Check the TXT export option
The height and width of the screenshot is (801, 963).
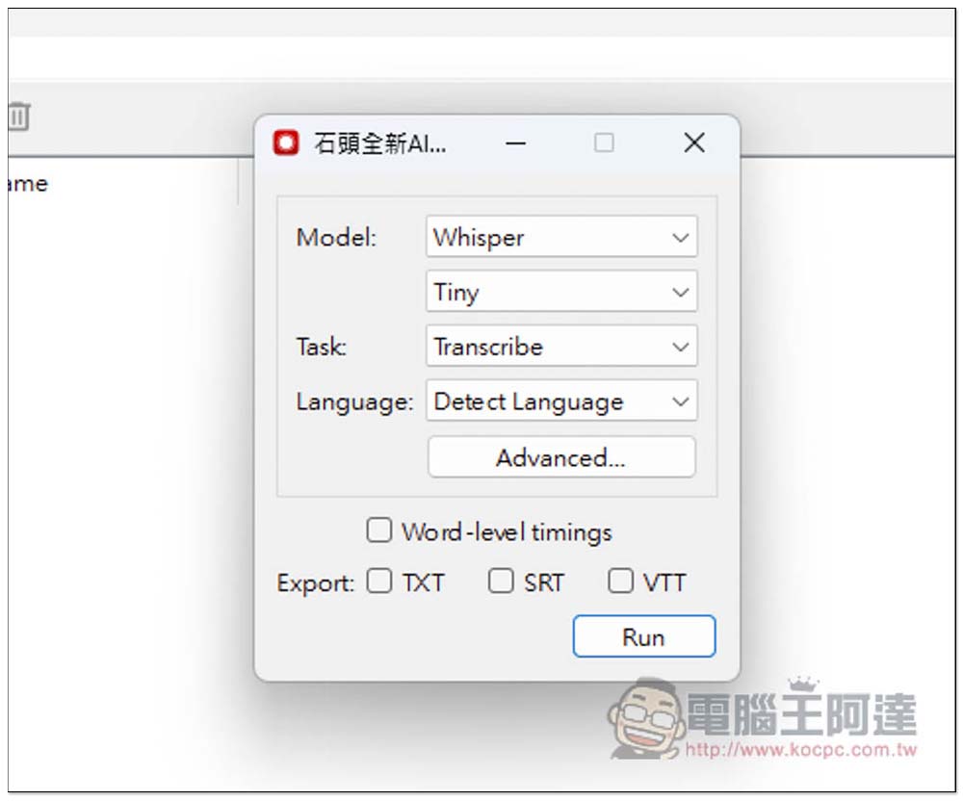[x=380, y=581]
